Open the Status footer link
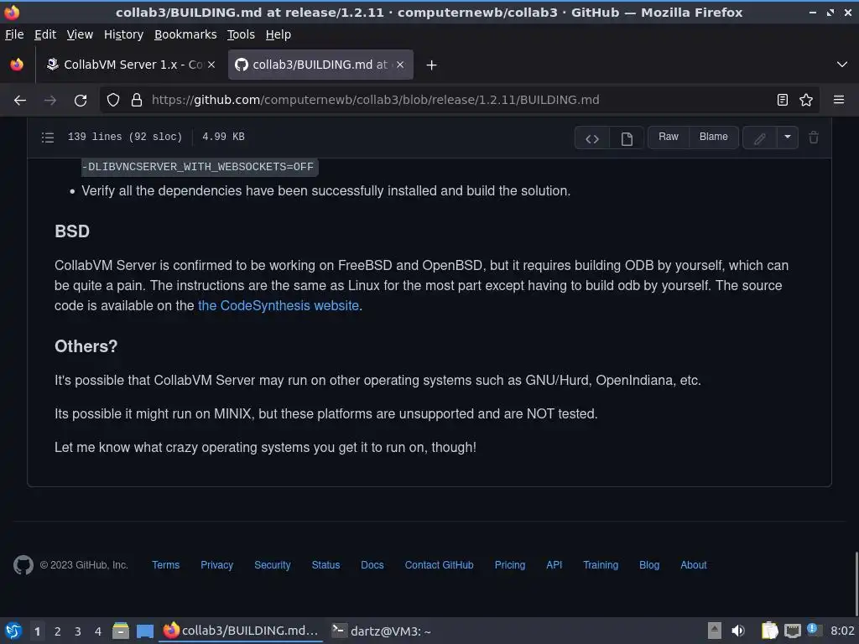 (325, 565)
